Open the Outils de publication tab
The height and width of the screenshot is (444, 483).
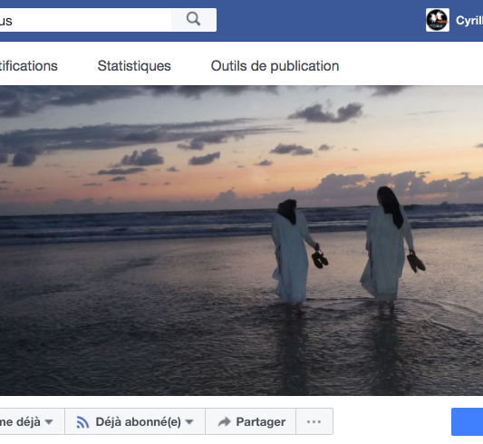click(x=275, y=66)
